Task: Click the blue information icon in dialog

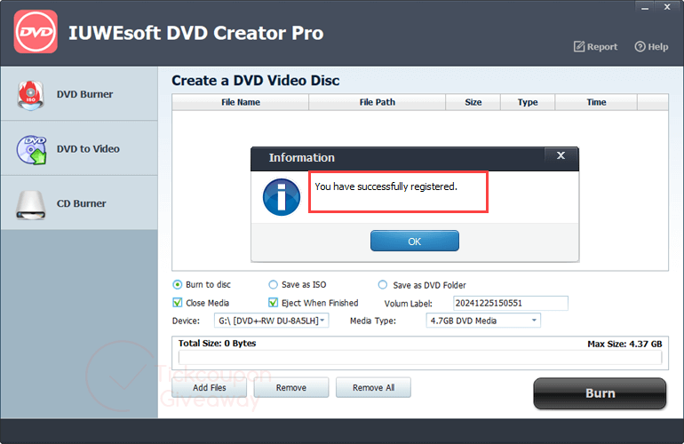Action: (282, 197)
